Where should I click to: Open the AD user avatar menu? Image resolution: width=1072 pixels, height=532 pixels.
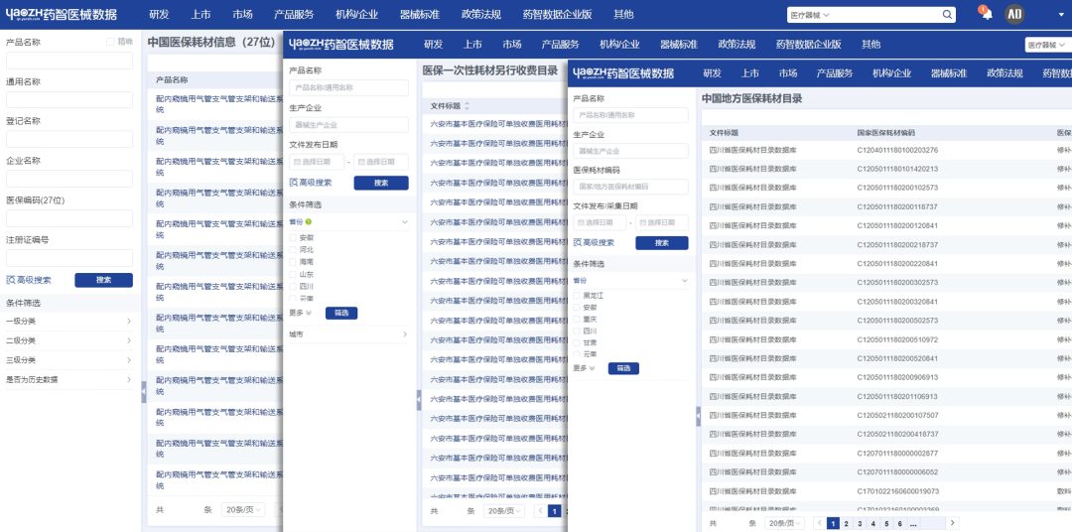pyautogui.click(x=1013, y=14)
